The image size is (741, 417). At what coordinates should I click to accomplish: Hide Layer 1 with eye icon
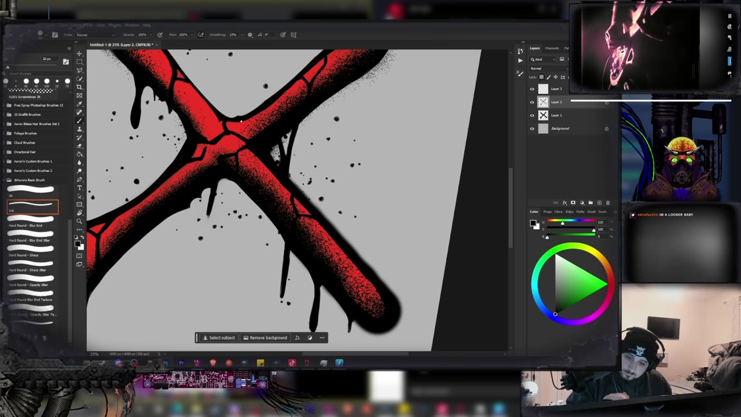click(x=532, y=115)
